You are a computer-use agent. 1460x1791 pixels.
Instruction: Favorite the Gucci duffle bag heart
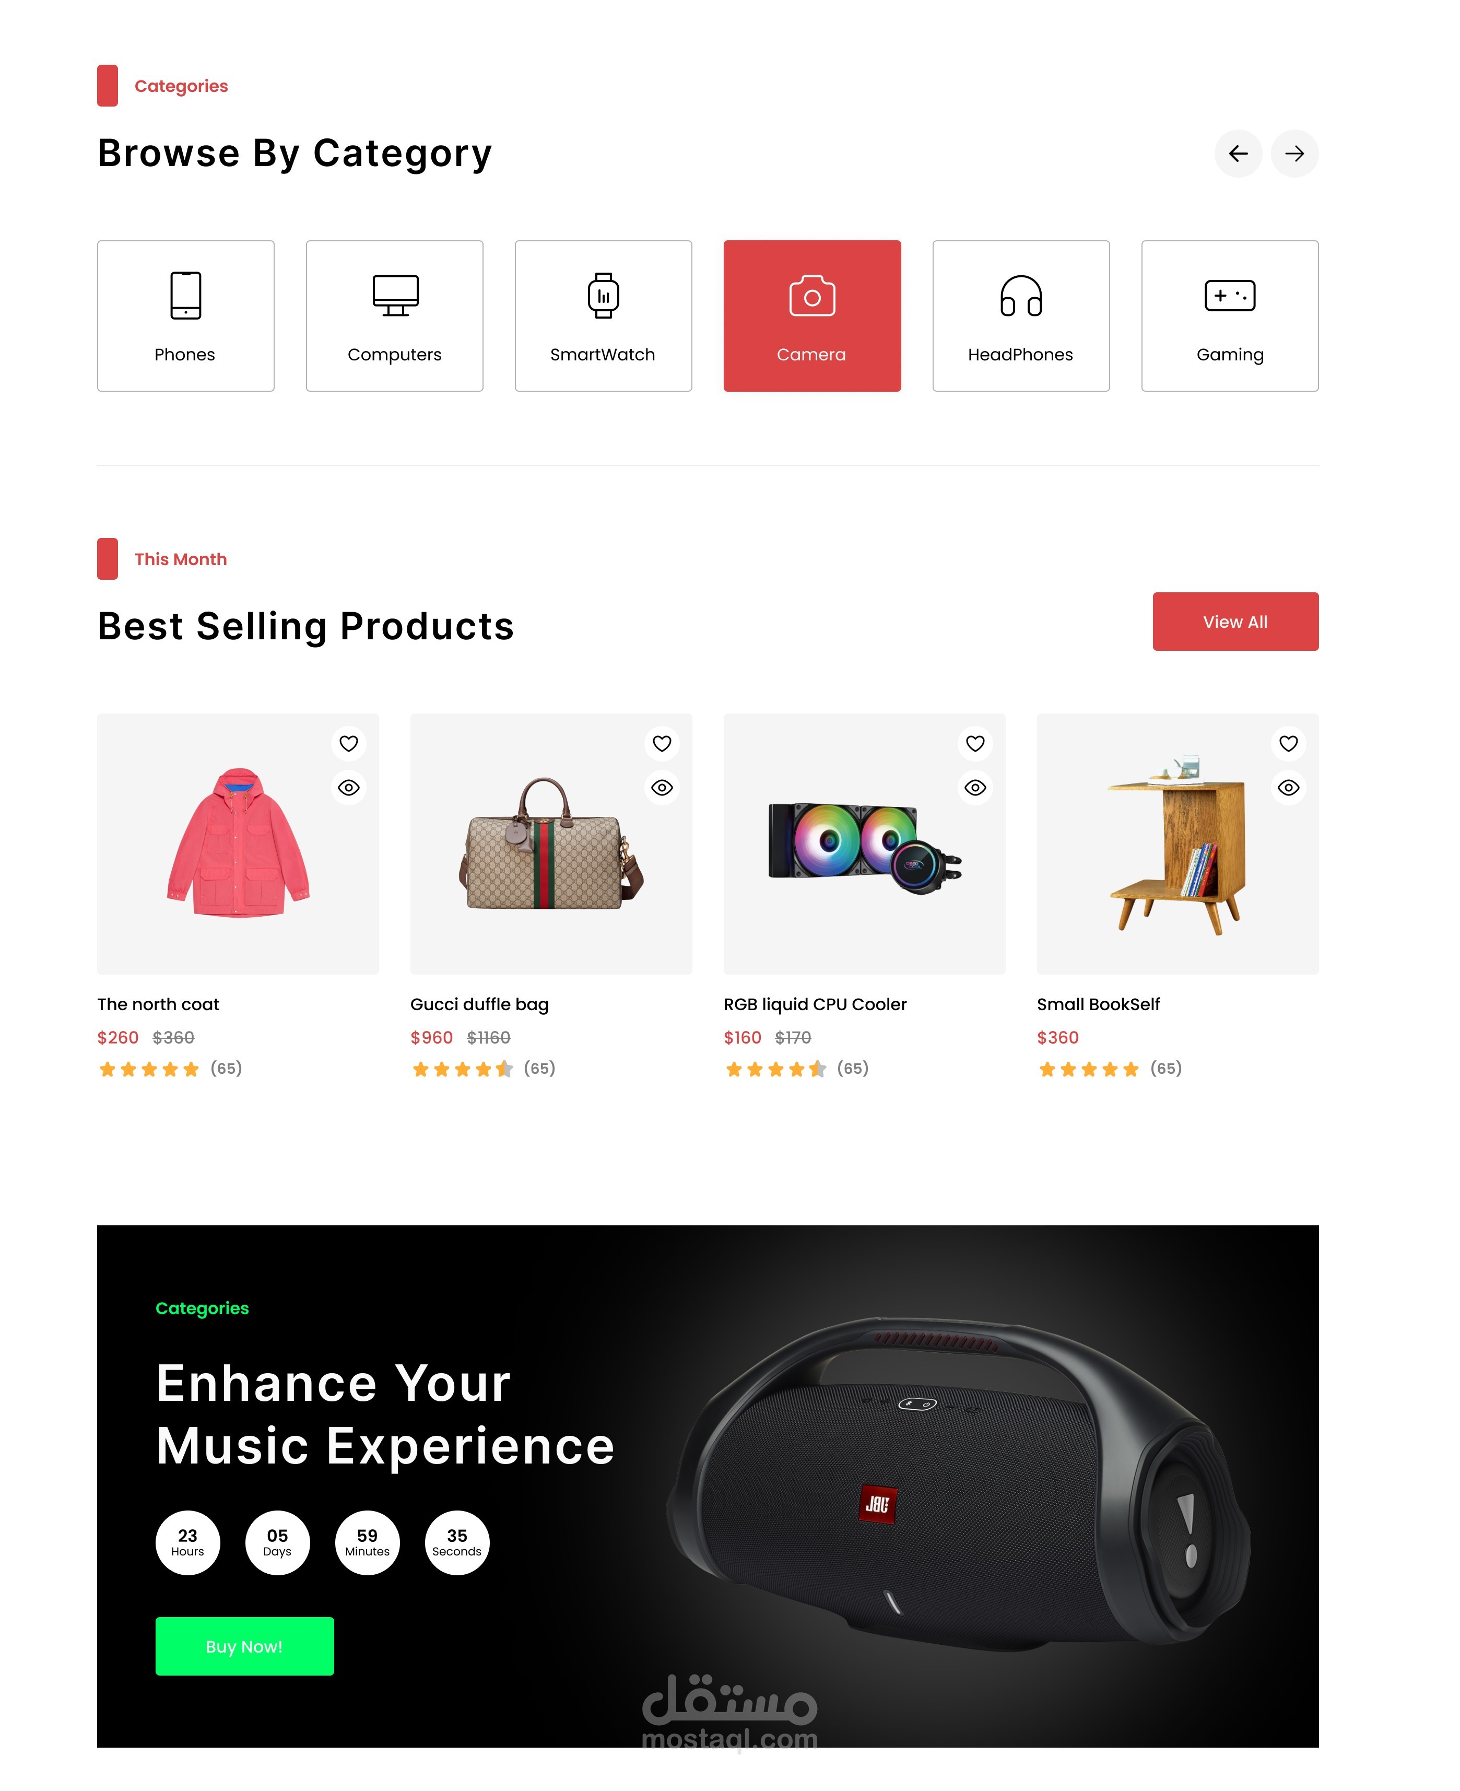click(x=662, y=744)
